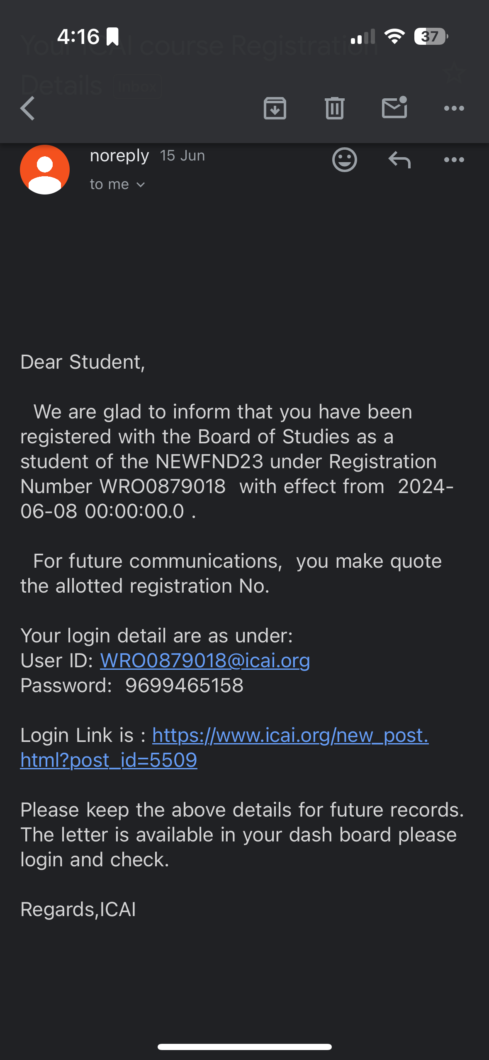Go back using the back arrow
The image size is (489, 1060).
point(27,108)
